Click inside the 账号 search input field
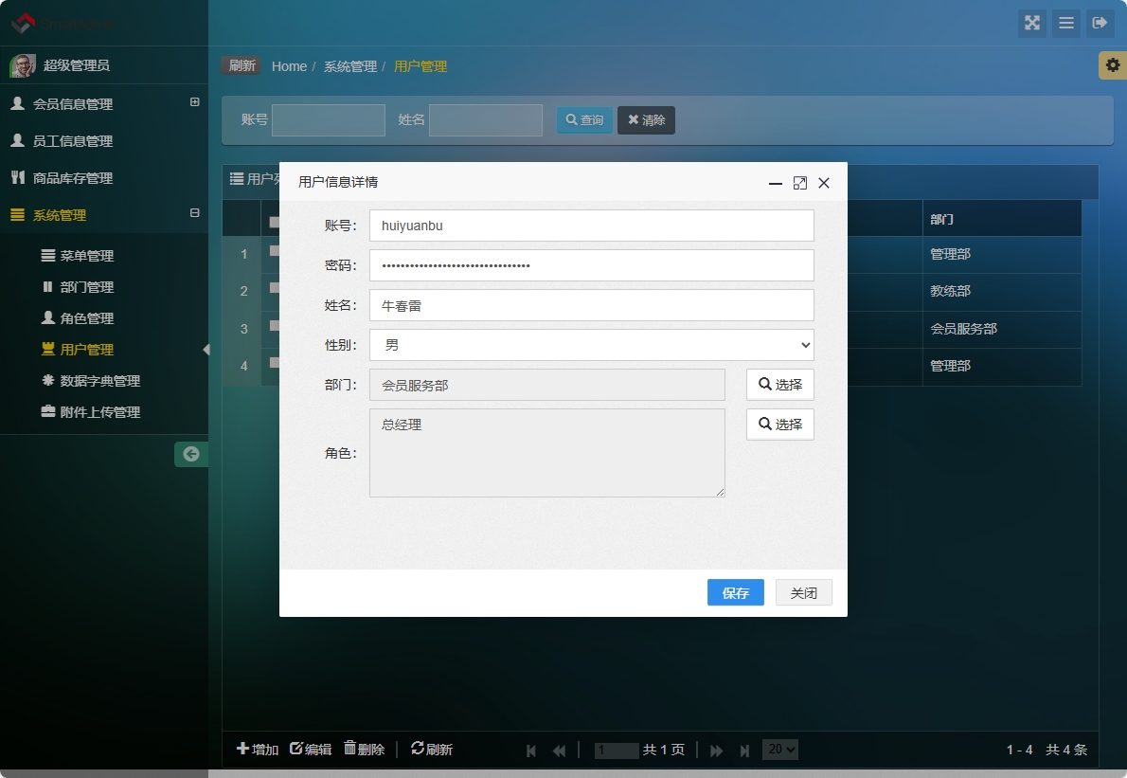The width and height of the screenshot is (1127, 778). [329, 119]
